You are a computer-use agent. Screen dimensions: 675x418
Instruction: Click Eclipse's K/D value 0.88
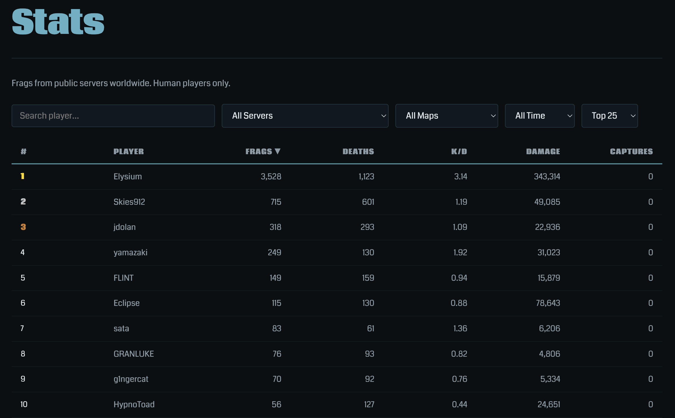(459, 303)
